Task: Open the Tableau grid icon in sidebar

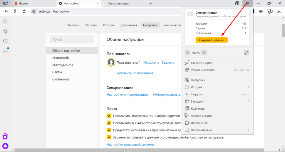Action: click(5, 21)
